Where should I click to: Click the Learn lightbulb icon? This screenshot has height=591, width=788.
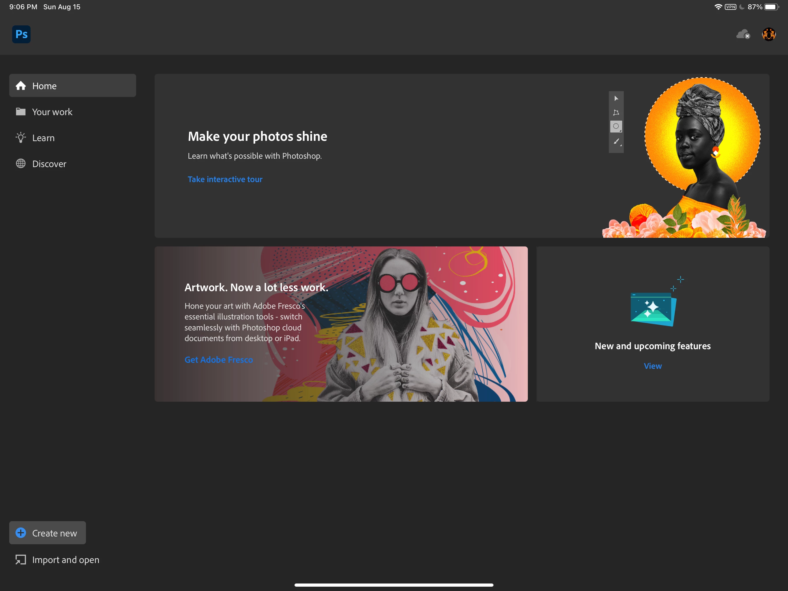pos(21,138)
